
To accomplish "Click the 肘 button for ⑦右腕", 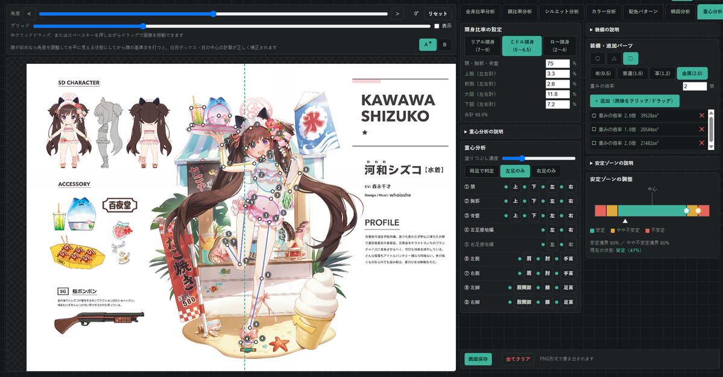I will coord(548,273).
